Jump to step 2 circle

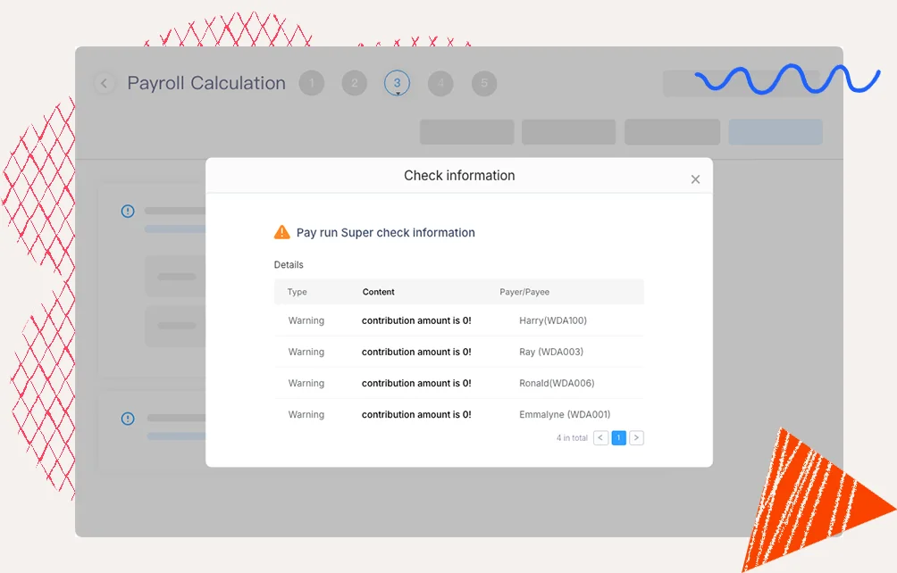point(354,84)
